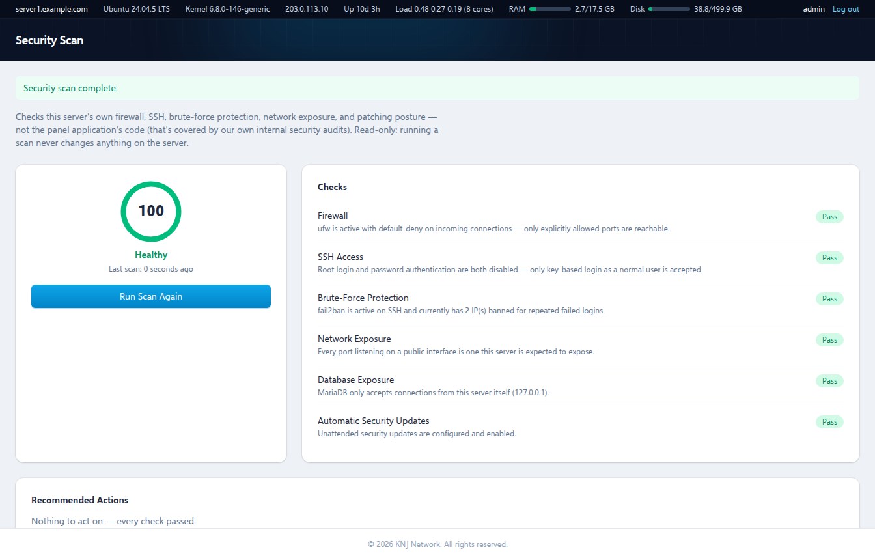Click the Disk usage bar
Screen dimensions: 875x560
[x=669, y=9]
